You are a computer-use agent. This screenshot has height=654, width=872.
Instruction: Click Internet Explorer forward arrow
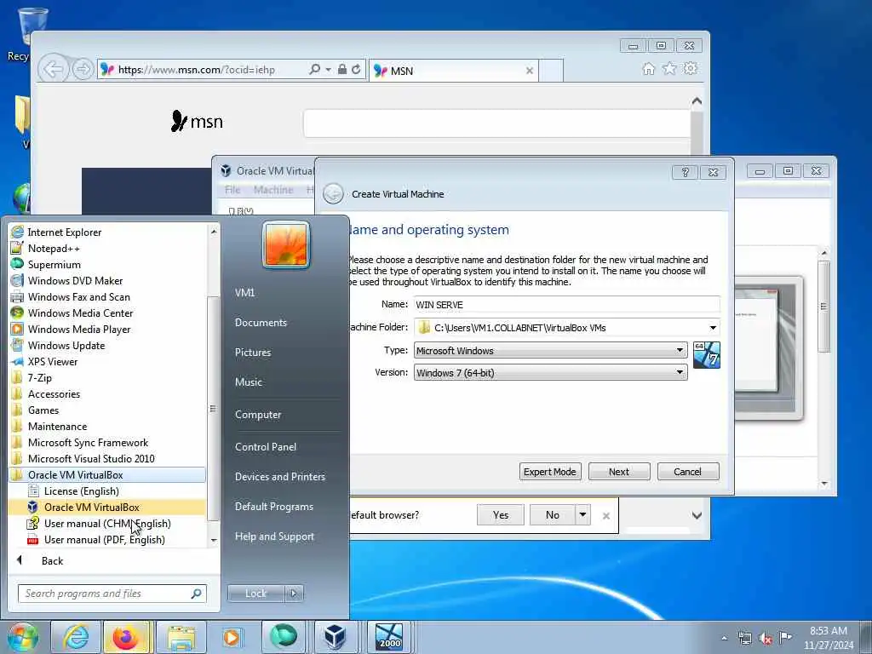[x=83, y=70]
